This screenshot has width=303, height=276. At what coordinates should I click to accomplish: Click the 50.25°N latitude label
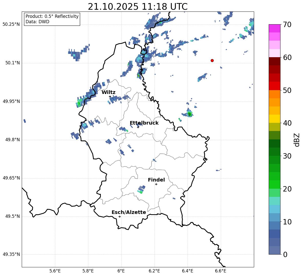coord(12,25)
